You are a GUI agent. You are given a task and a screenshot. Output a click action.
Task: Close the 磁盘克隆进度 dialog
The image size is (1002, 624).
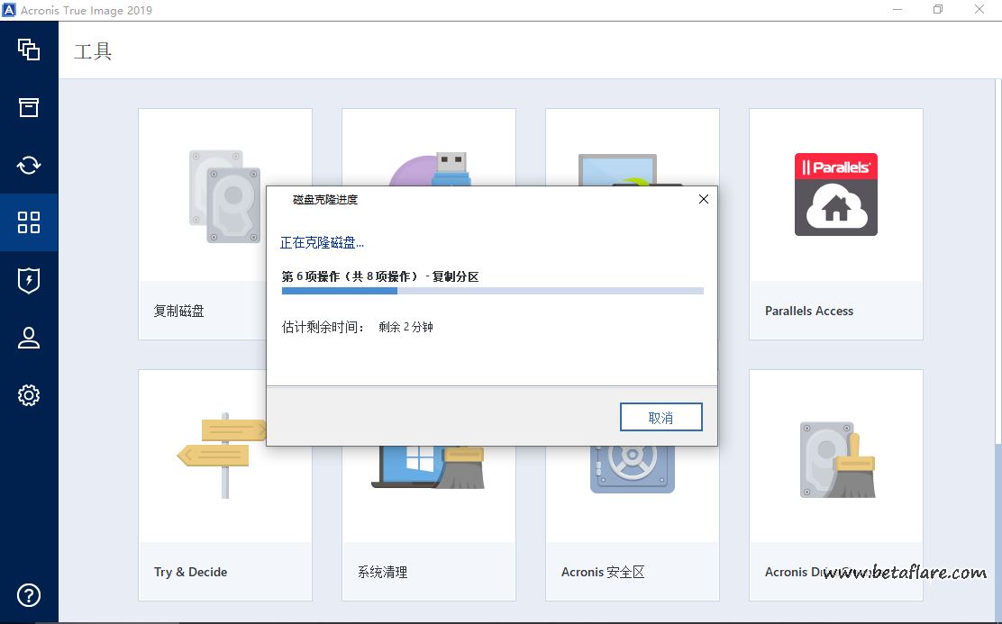[x=704, y=199]
